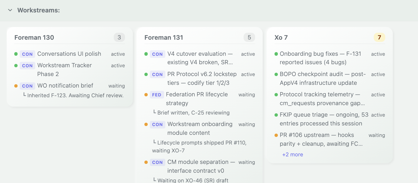Toggle the active status on Onboarding bug fixes
The image size is (418, 183).
(378, 54)
